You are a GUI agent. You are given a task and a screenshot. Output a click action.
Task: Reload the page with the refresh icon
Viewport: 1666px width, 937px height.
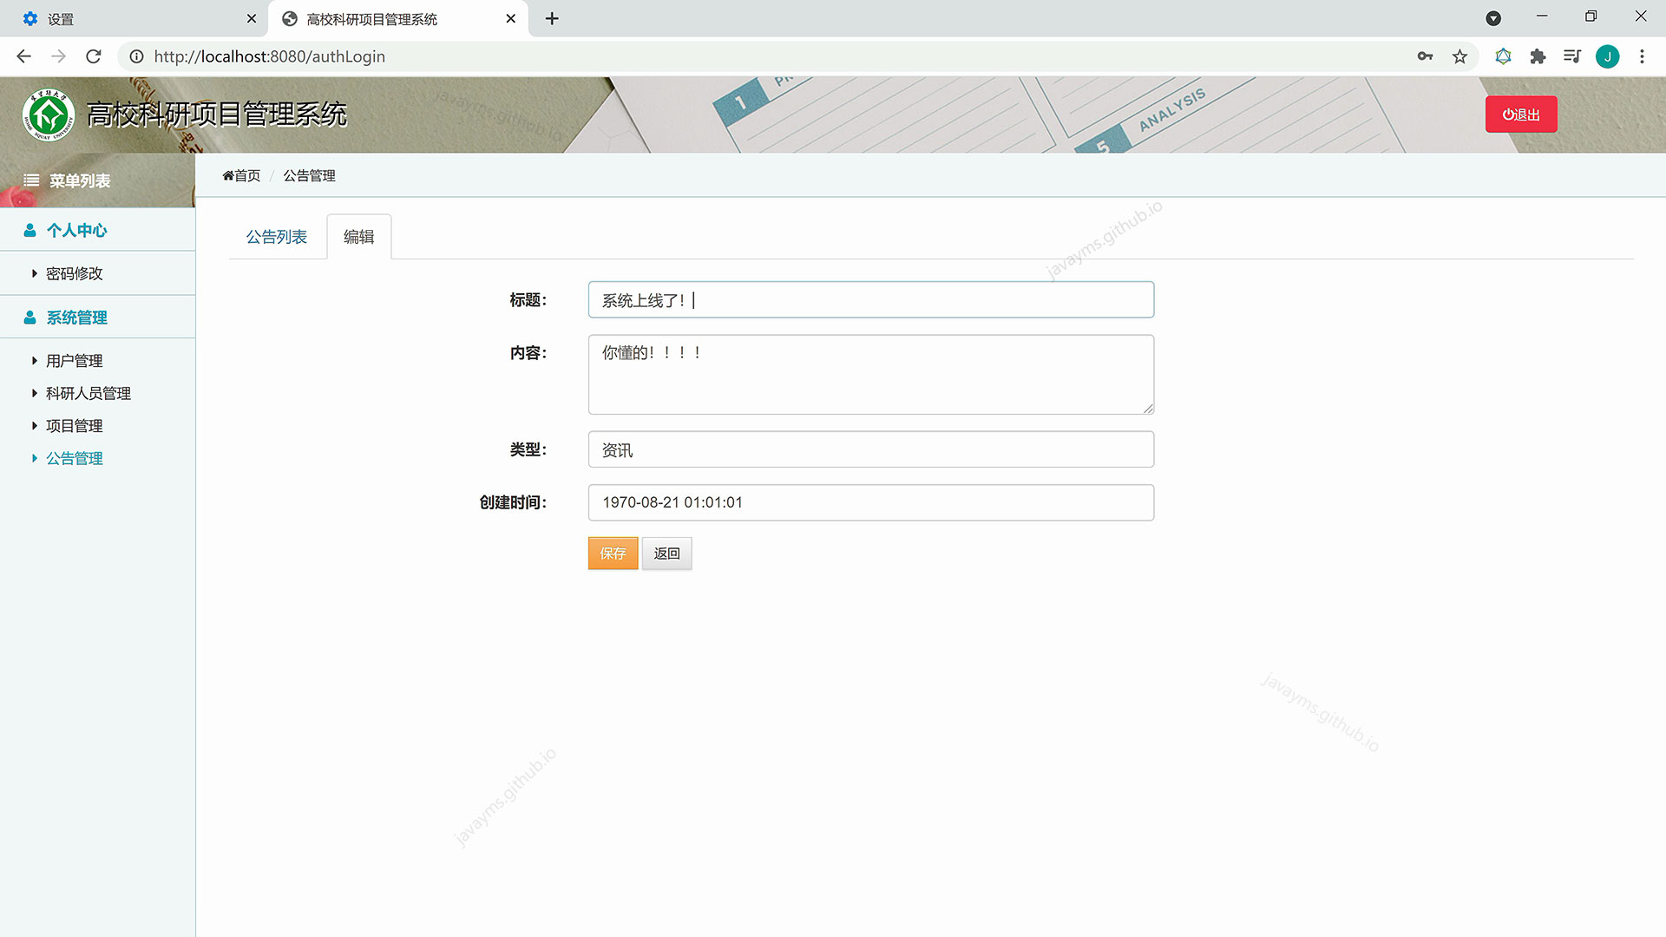94,56
